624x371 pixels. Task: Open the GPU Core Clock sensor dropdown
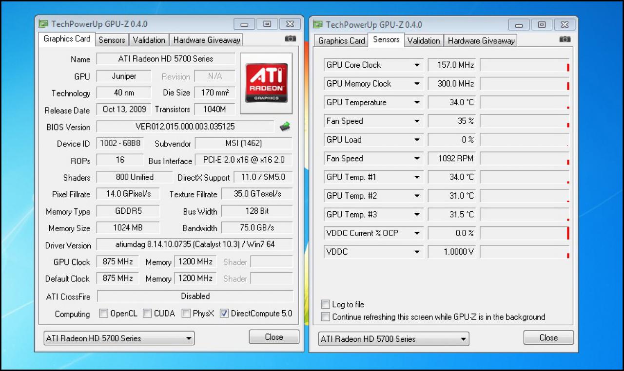coord(417,65)
